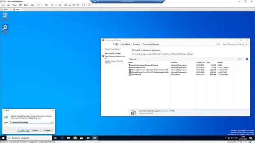Open File Explorer from the taskbar

(69, 138)
